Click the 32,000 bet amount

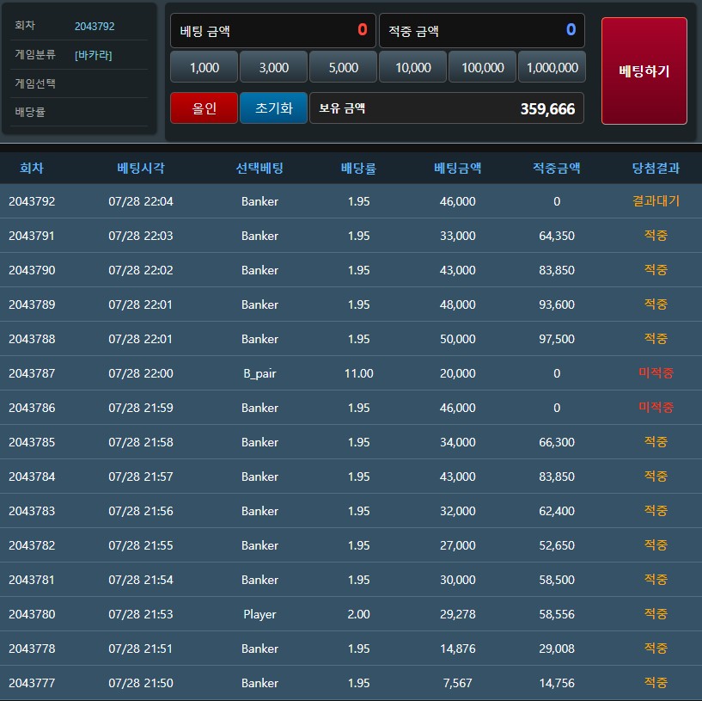point(458,511)
